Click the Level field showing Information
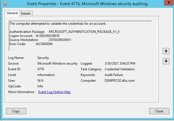174x121 pixels. [x=46, y=75]
